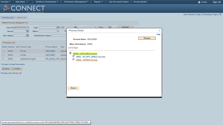The image size is (223, 125).
Task: Open the Favorites menu
Action: 6,2
